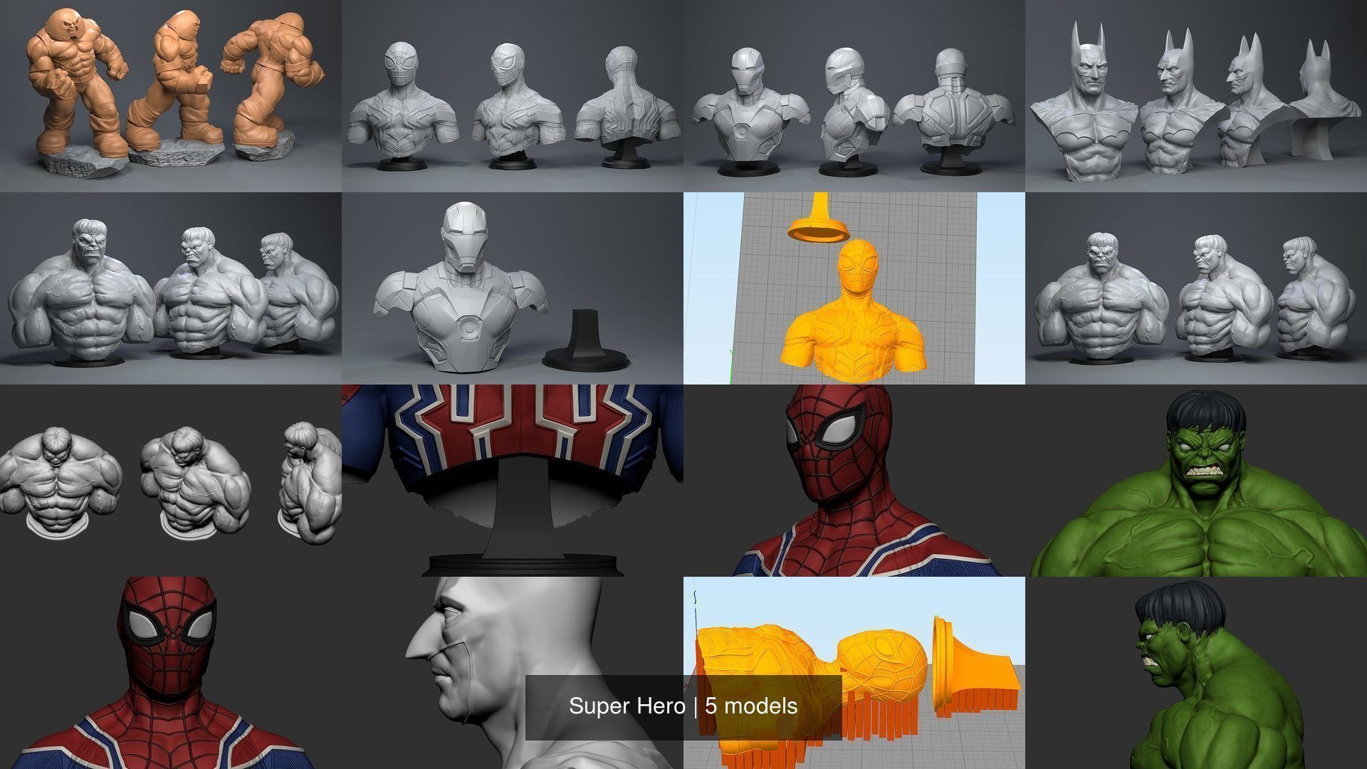View the Batman bust four-angle render
1367x769 pixels.
click(1196, 96)
